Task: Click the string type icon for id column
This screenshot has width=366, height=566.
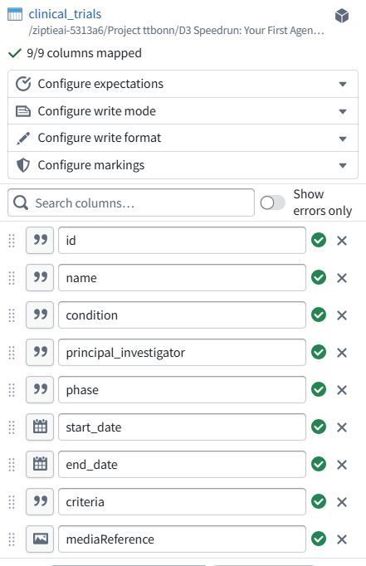Action: pyautogui.click(x=40, y=241)
